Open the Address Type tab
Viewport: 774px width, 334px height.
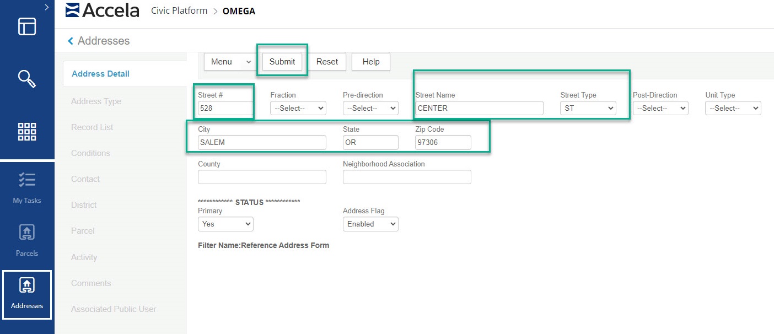96,101
